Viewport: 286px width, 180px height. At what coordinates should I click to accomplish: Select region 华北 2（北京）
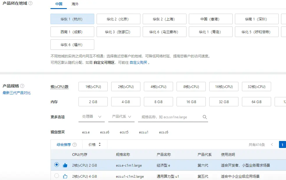[x=118, y=19]
